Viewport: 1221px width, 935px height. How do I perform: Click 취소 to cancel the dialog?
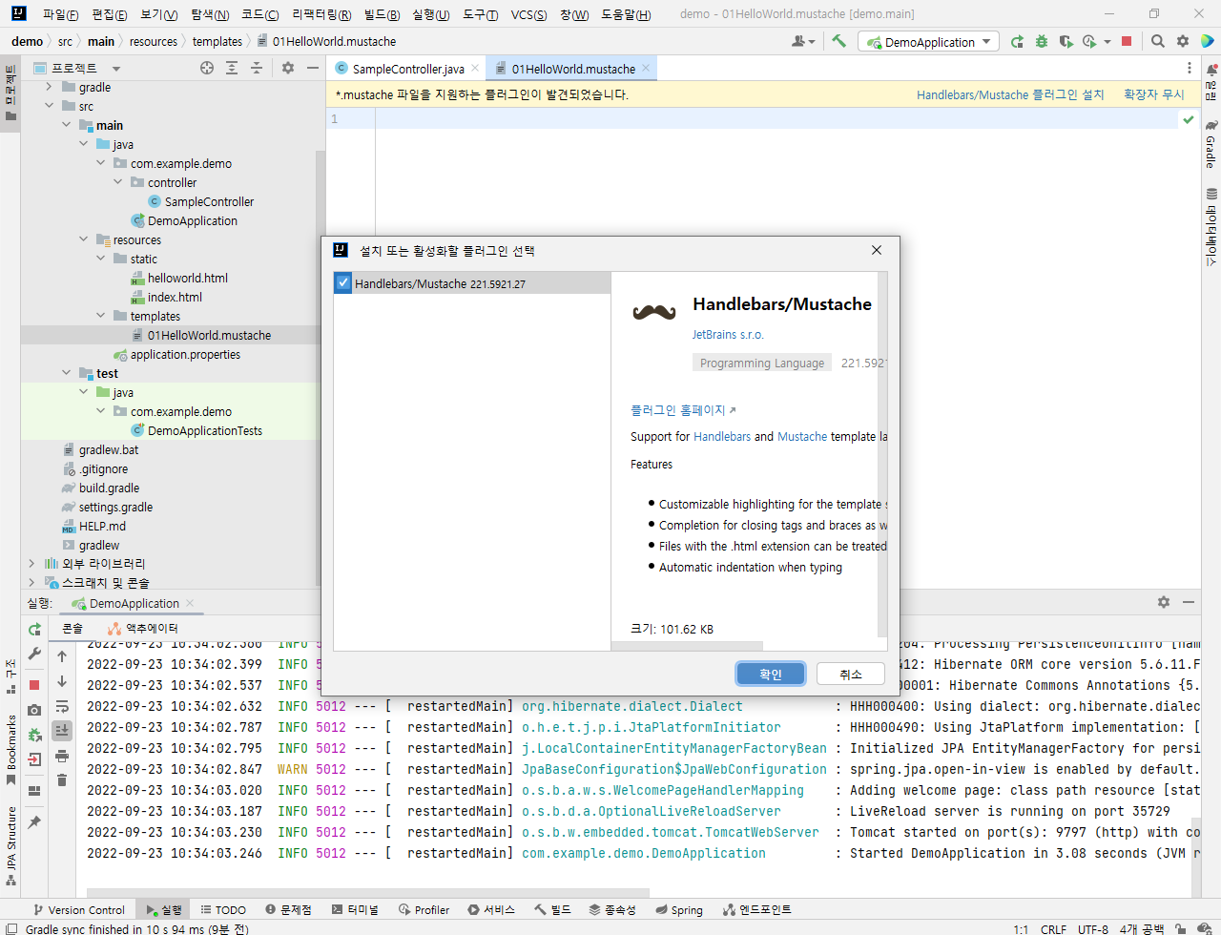click(x=851, y=674)
